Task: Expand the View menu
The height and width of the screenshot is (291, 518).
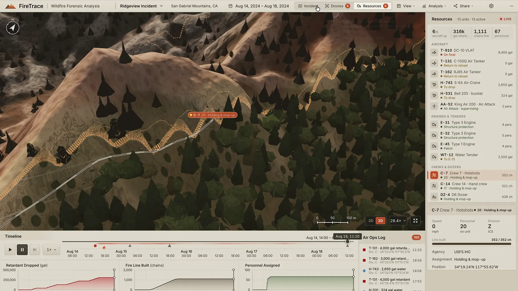Action: pos(406,6)
